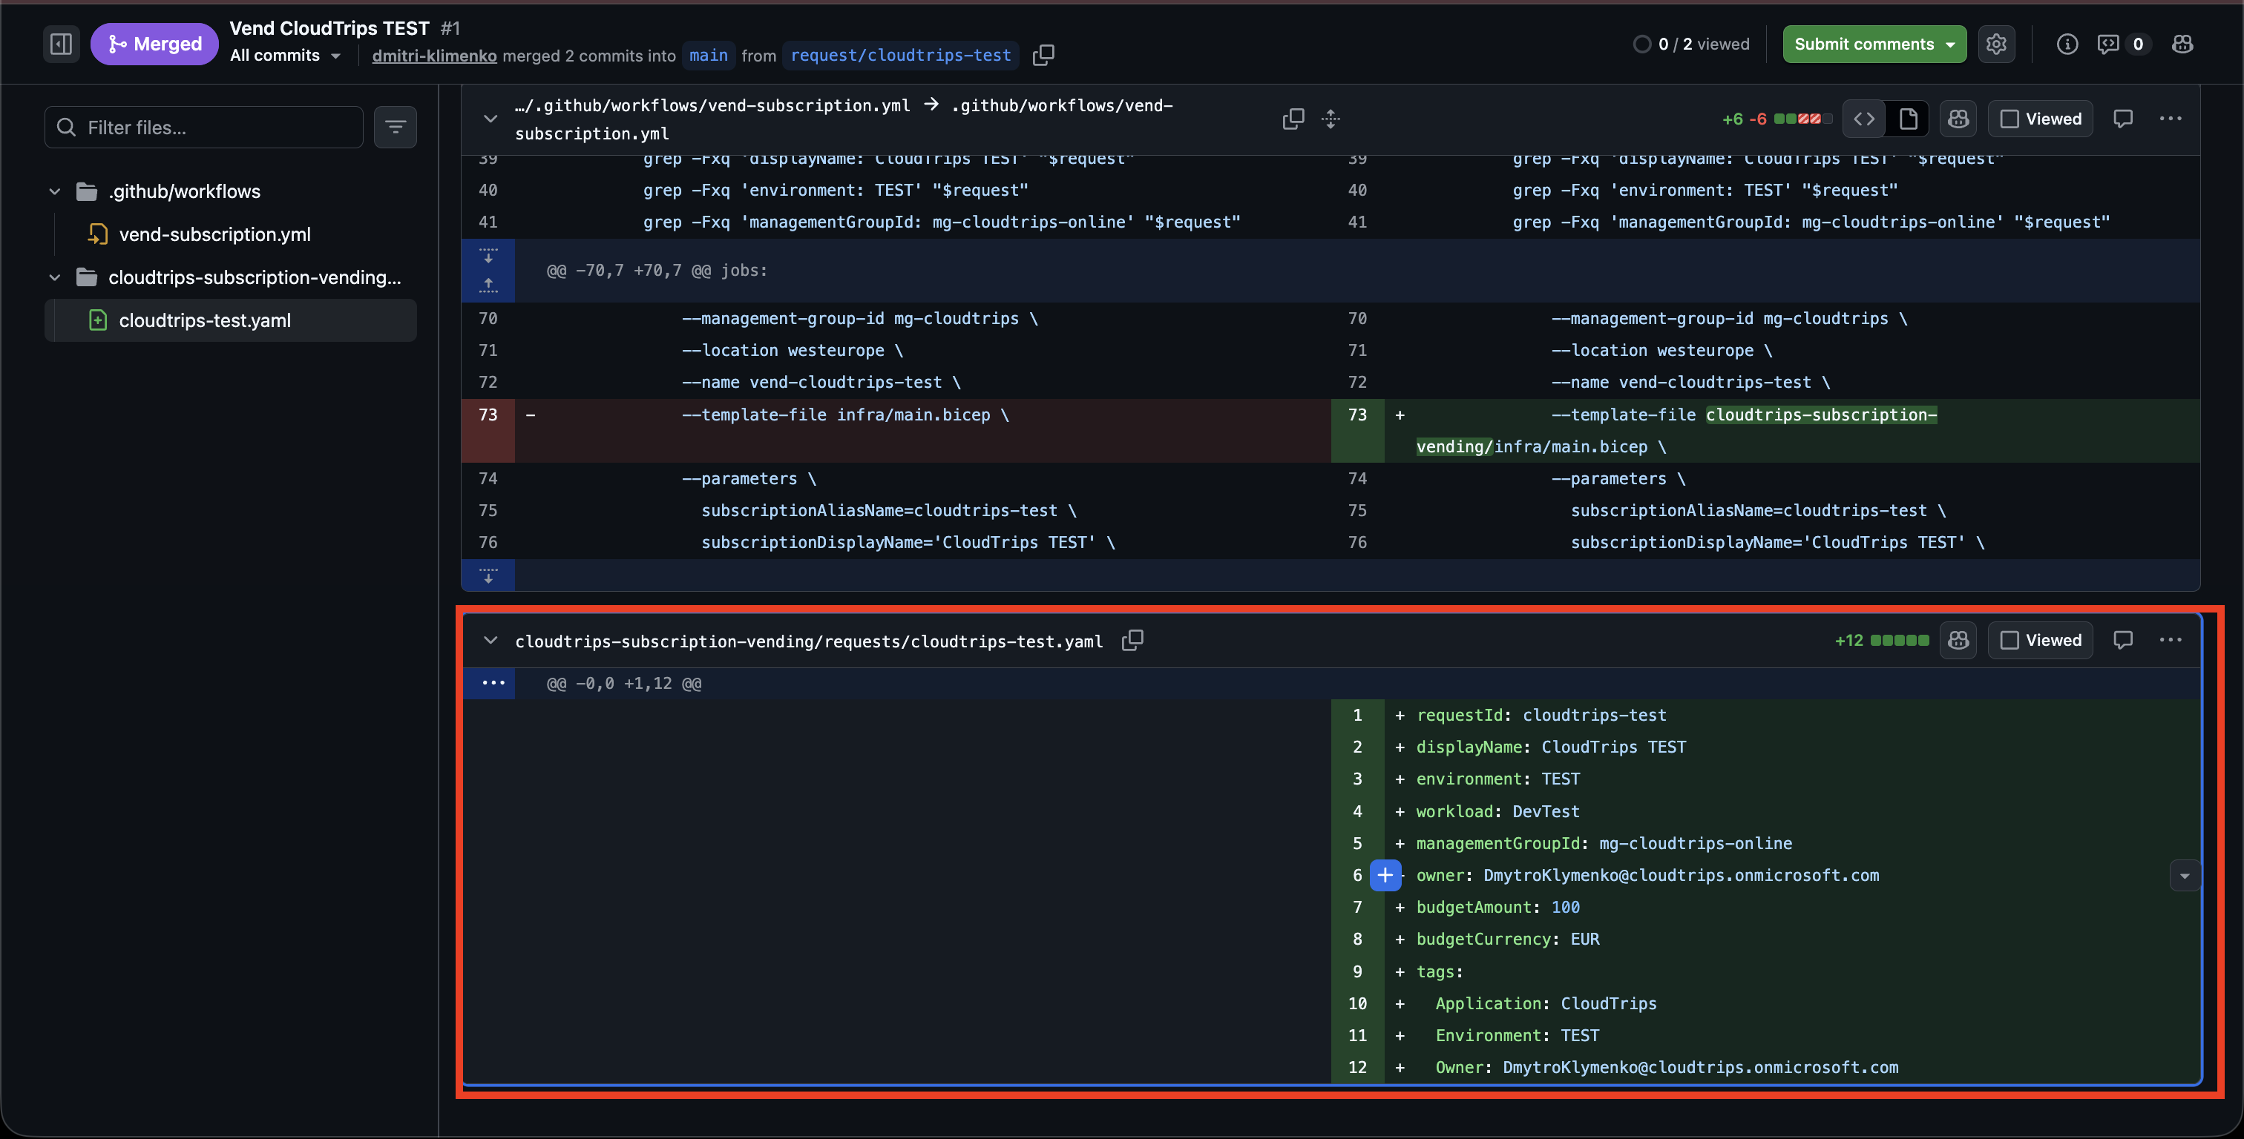This screenshot has height=1139, width=2244.
Task: Click the '@@ -70,7 +70,7 @@ jobs:' hunk header
Action: [657, 270]
